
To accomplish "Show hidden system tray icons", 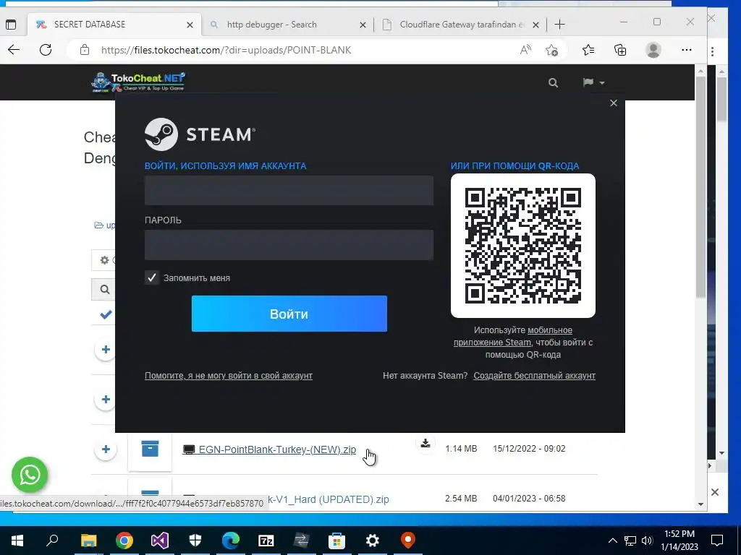I will tap(612, 541).
